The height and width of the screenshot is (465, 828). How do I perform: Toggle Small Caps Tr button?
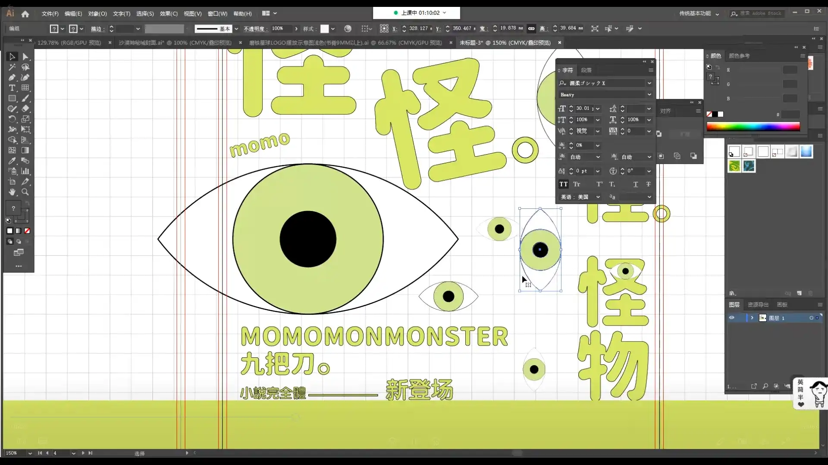577,184
